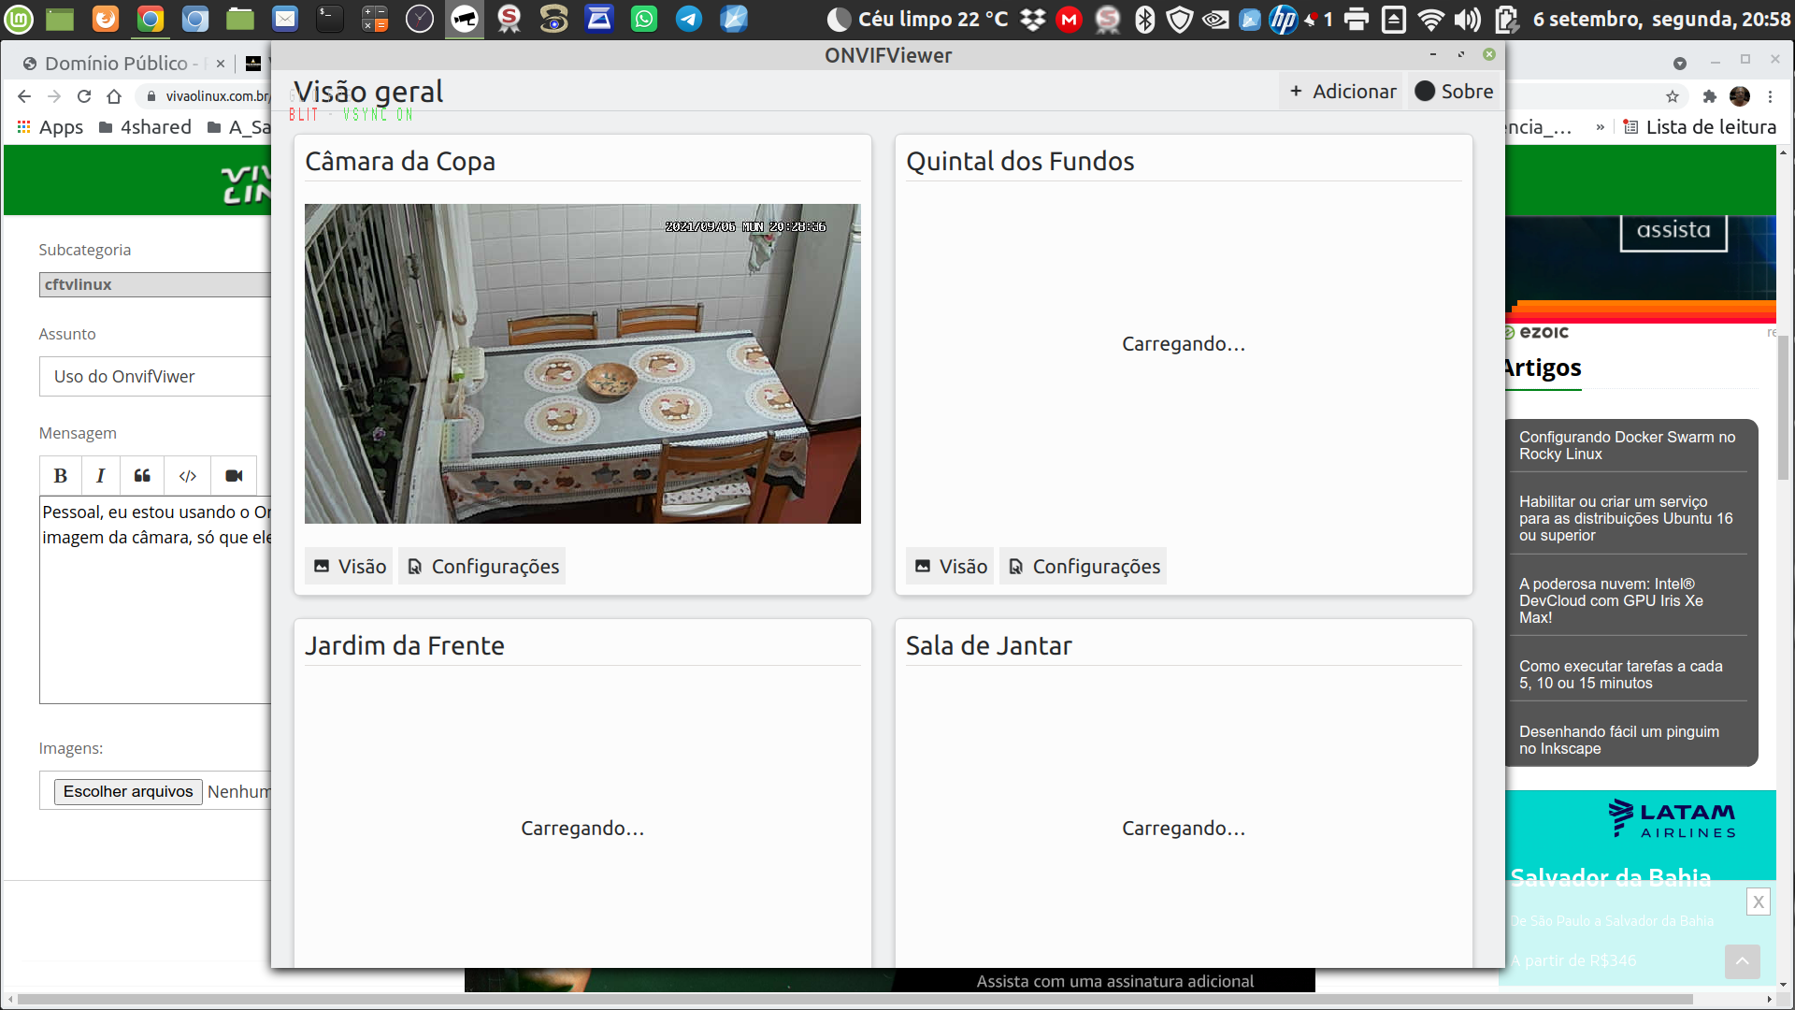
Task: Launch Firefox from the panel
Action: (x=106, y=19)
